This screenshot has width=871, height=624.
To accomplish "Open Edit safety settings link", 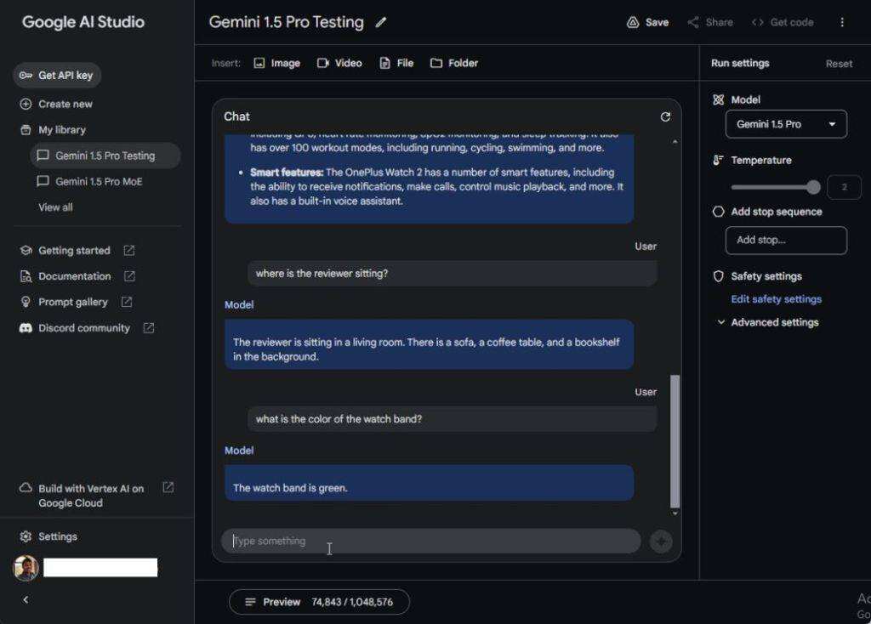I will pos(776,299).
